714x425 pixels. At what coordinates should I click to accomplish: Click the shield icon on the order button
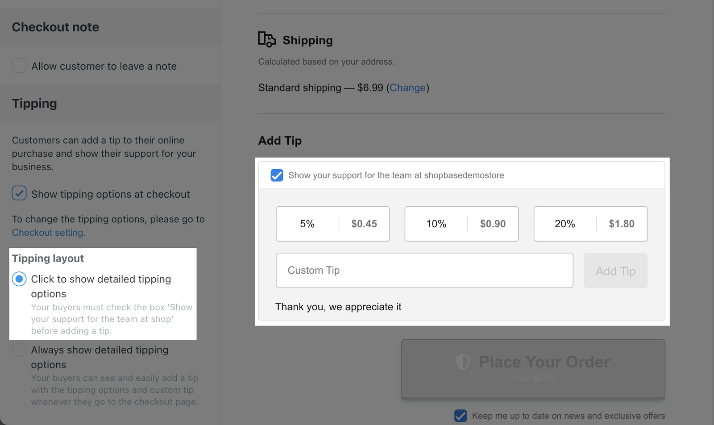[463, 362]
